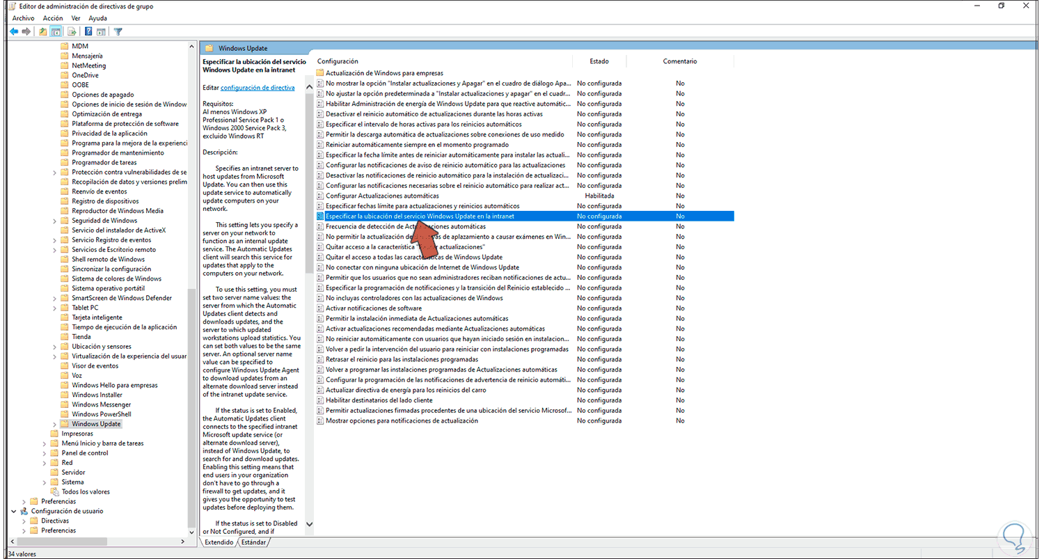Click the Habilitada status cell
Viewport: 1044px width, 559px height.
599,196
